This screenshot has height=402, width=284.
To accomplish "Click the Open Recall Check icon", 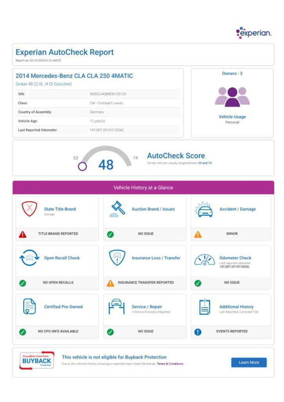I will [29, 258].
